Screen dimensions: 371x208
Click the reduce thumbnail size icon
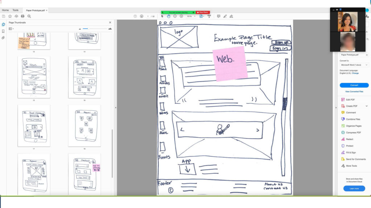80,29
